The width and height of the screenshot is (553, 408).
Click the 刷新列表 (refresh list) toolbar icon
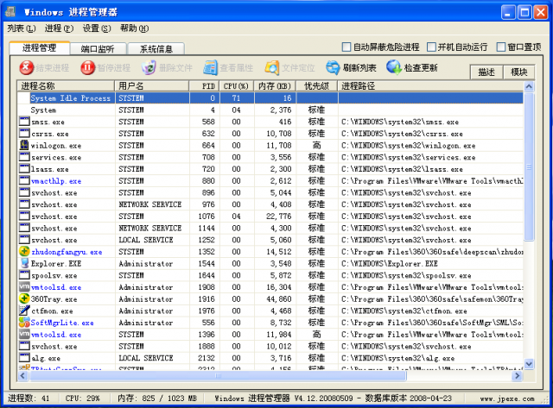pos(333,67)
